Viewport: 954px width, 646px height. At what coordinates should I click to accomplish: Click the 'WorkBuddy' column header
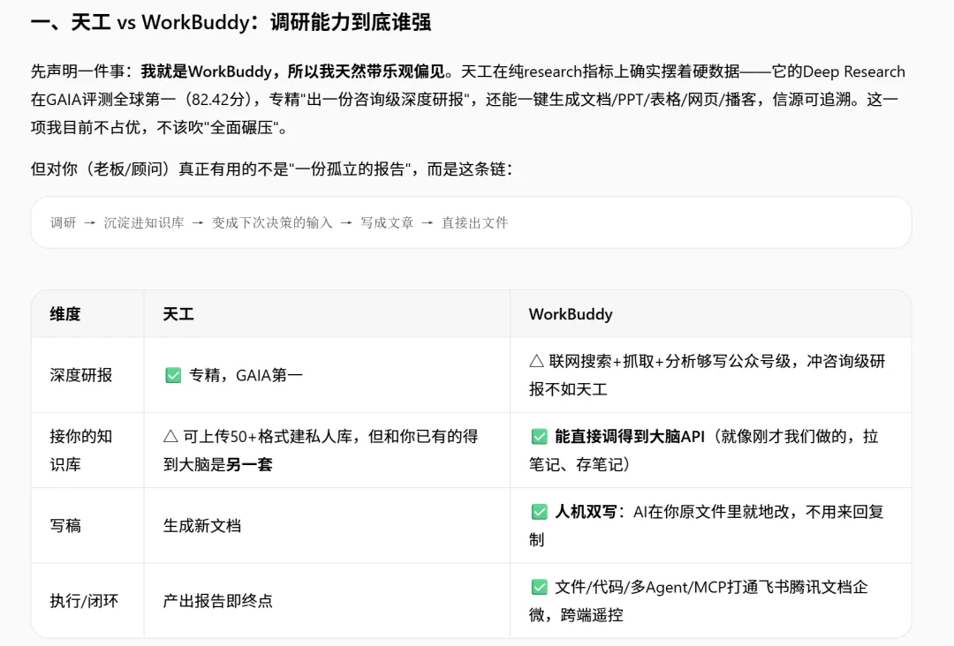click(x=571, y=314)
